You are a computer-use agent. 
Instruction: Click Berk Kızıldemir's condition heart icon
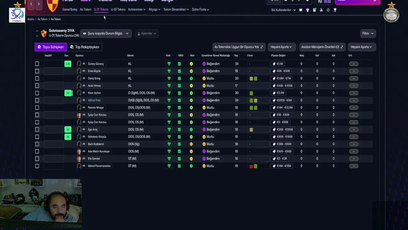tap(169, 144)
